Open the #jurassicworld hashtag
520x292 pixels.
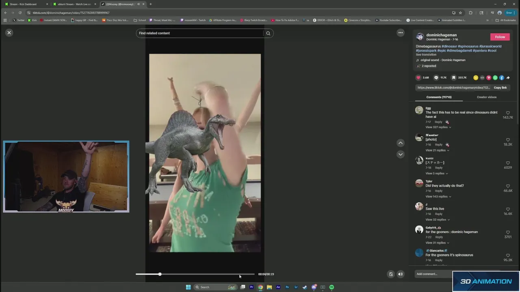490,46
